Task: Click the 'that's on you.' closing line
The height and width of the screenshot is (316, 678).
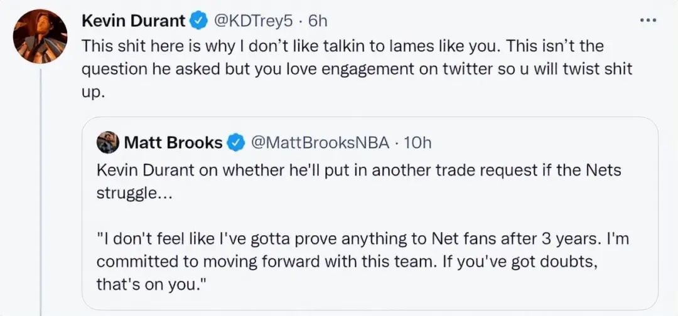Action: (x=151, y=284)
